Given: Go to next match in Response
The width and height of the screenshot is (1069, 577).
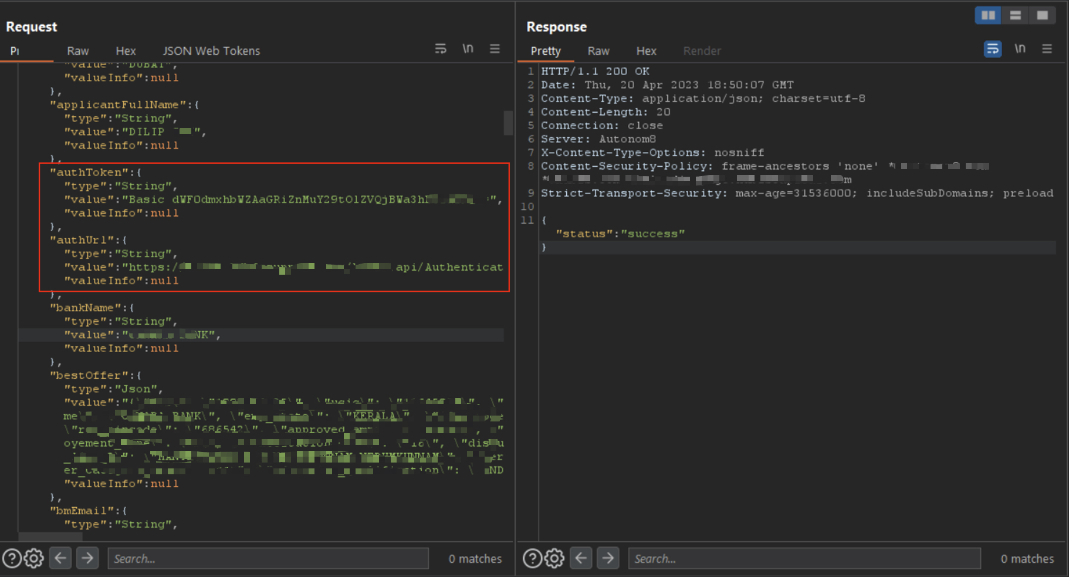Looking at the screenshot, I should pos(608,558).
